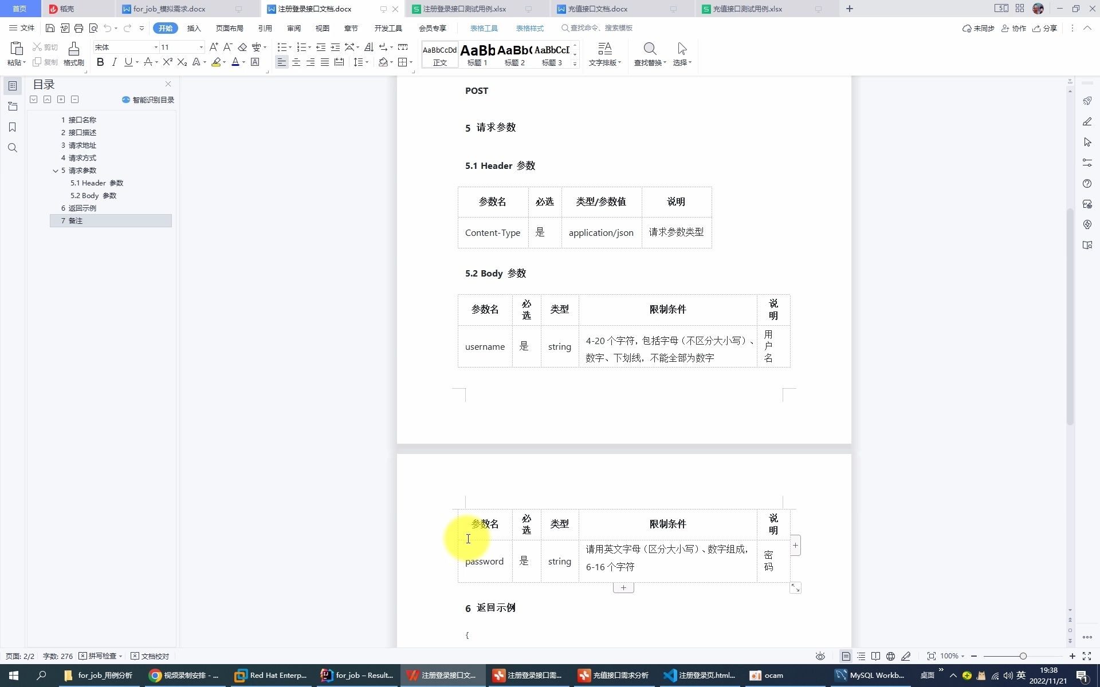The image size is (1100, 687).
Task: Open the font family dropdown
Action: 155,47
